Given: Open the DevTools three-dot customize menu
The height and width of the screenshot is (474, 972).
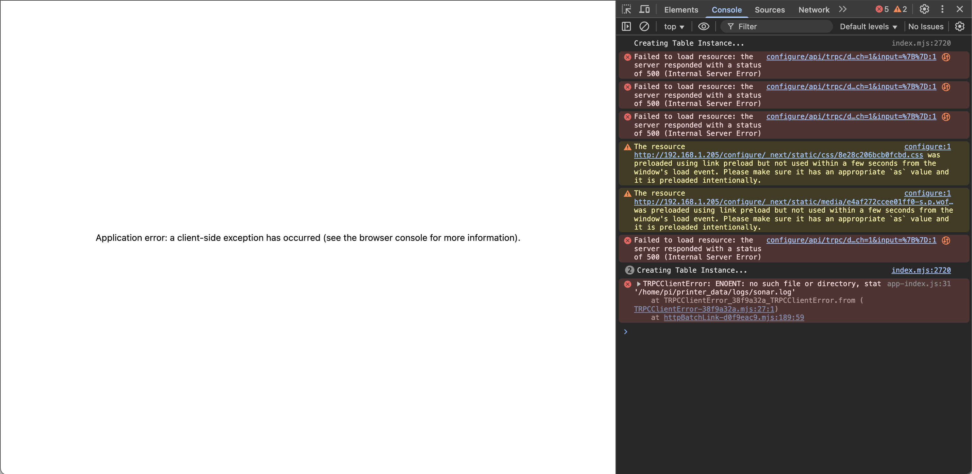Looking at the screenshot, I should [942, 9].
